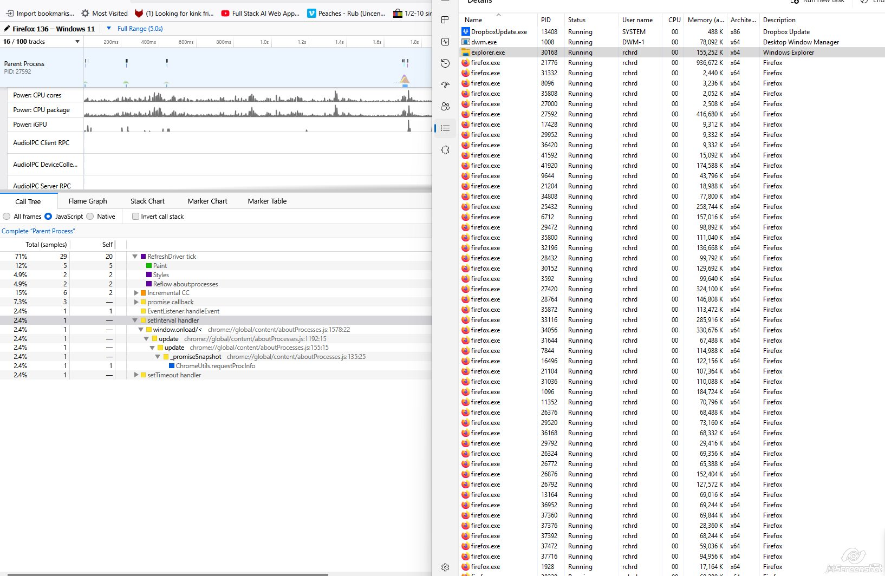Click the Full Range (5.0s) breadcrumb
Viewport: 885px width, 576px height.
coord(140,29)
